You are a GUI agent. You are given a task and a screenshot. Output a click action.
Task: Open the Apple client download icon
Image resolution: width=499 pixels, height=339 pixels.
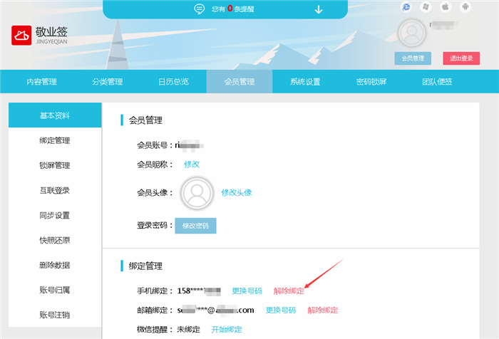[446, 6]
